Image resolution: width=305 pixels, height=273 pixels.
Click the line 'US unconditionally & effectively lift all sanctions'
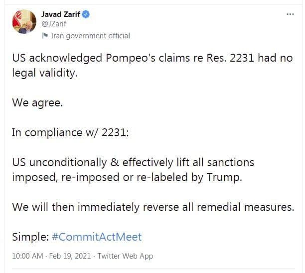(133, 162)
